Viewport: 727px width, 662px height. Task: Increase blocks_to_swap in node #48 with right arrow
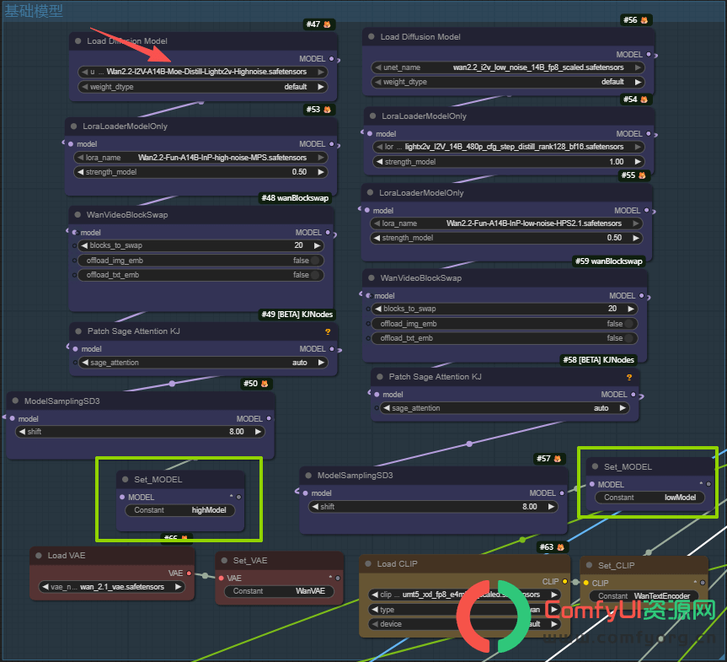tap(317, 245)
